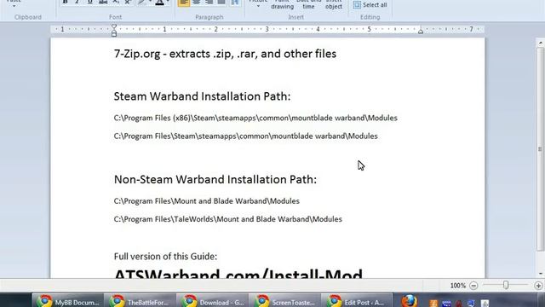Open the Picture dropdown arrow
The height and width of the screenshot is (307, 545).
[x=258, y=6]
